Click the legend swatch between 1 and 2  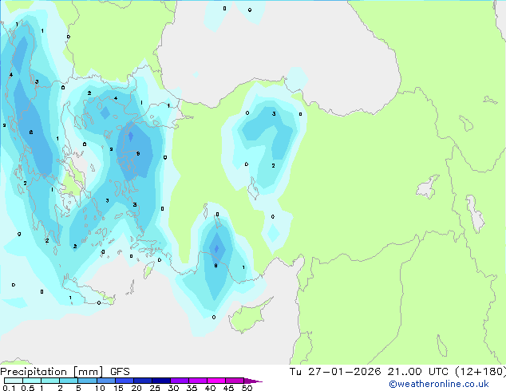[x=50, y=381]
